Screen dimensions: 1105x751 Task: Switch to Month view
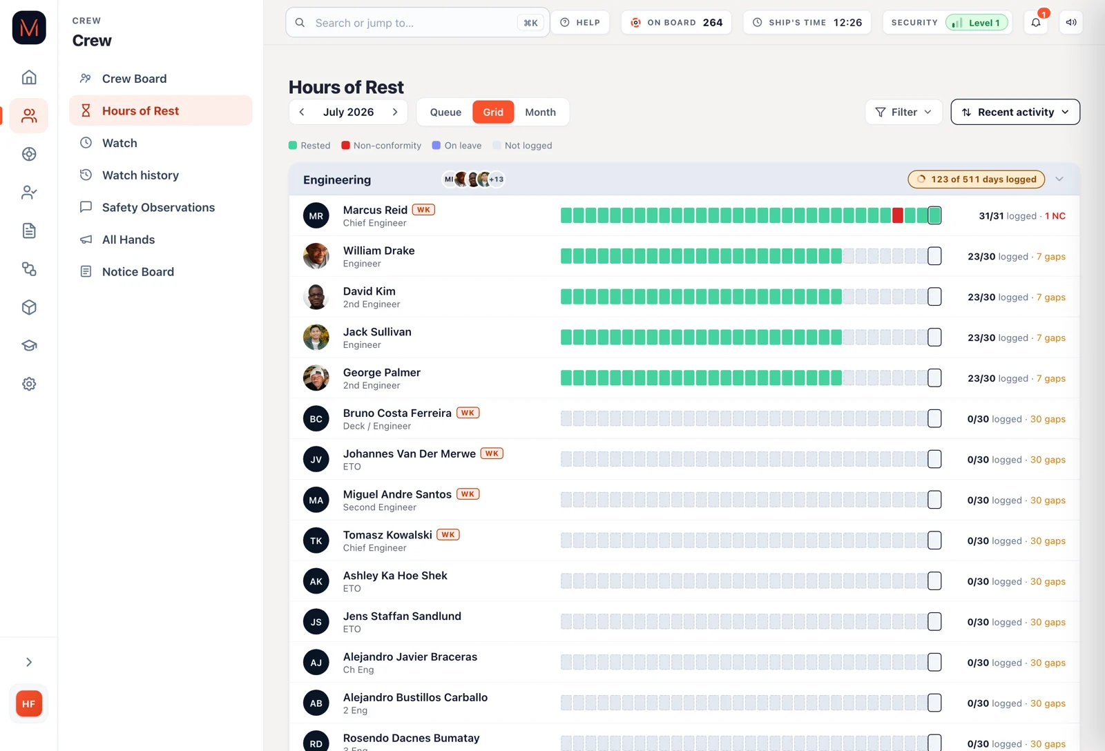tap(540, 112)
